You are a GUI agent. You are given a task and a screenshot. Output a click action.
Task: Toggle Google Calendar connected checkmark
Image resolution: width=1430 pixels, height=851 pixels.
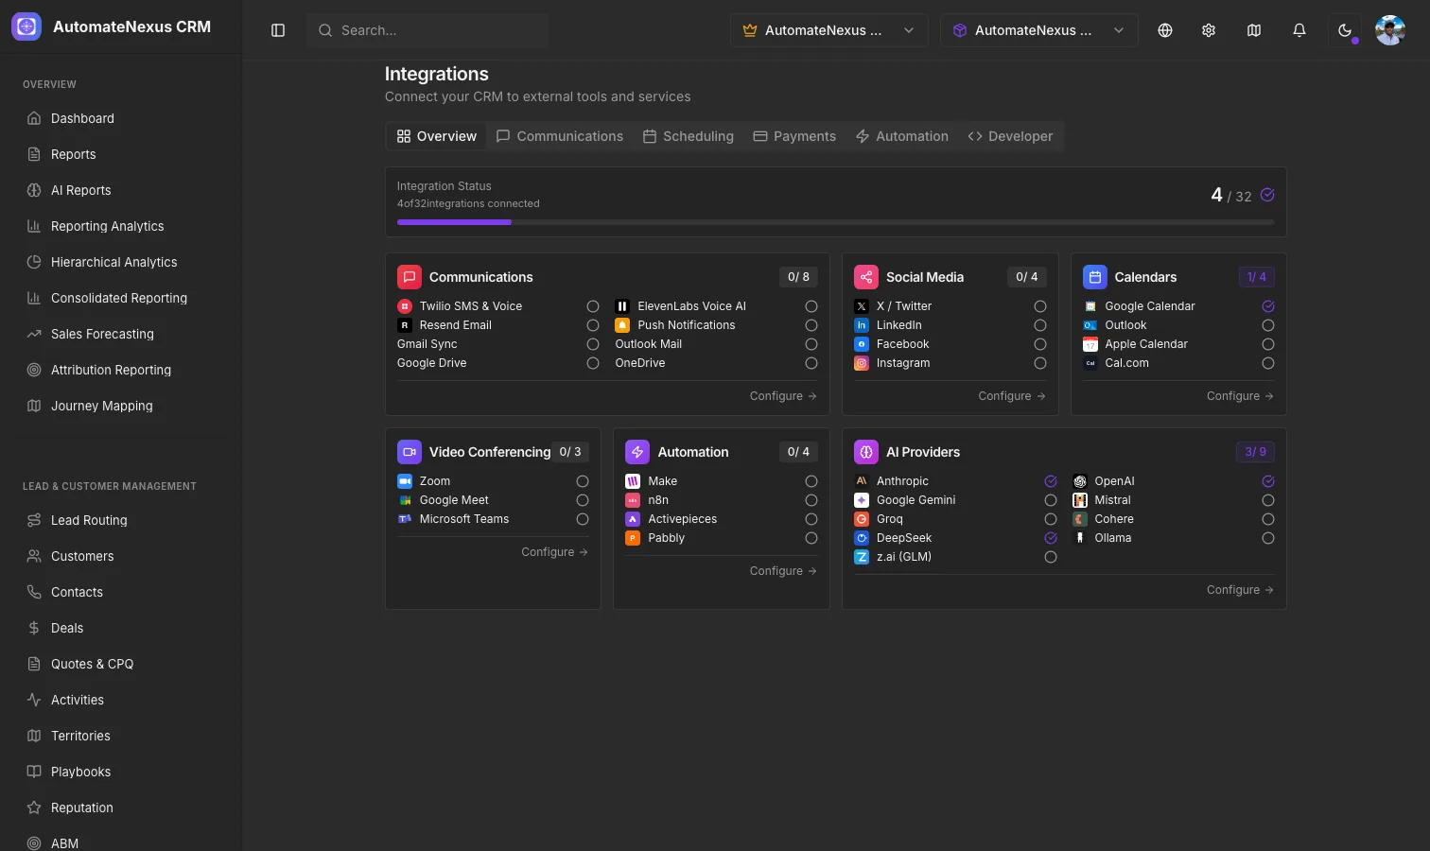point(1268,306)
